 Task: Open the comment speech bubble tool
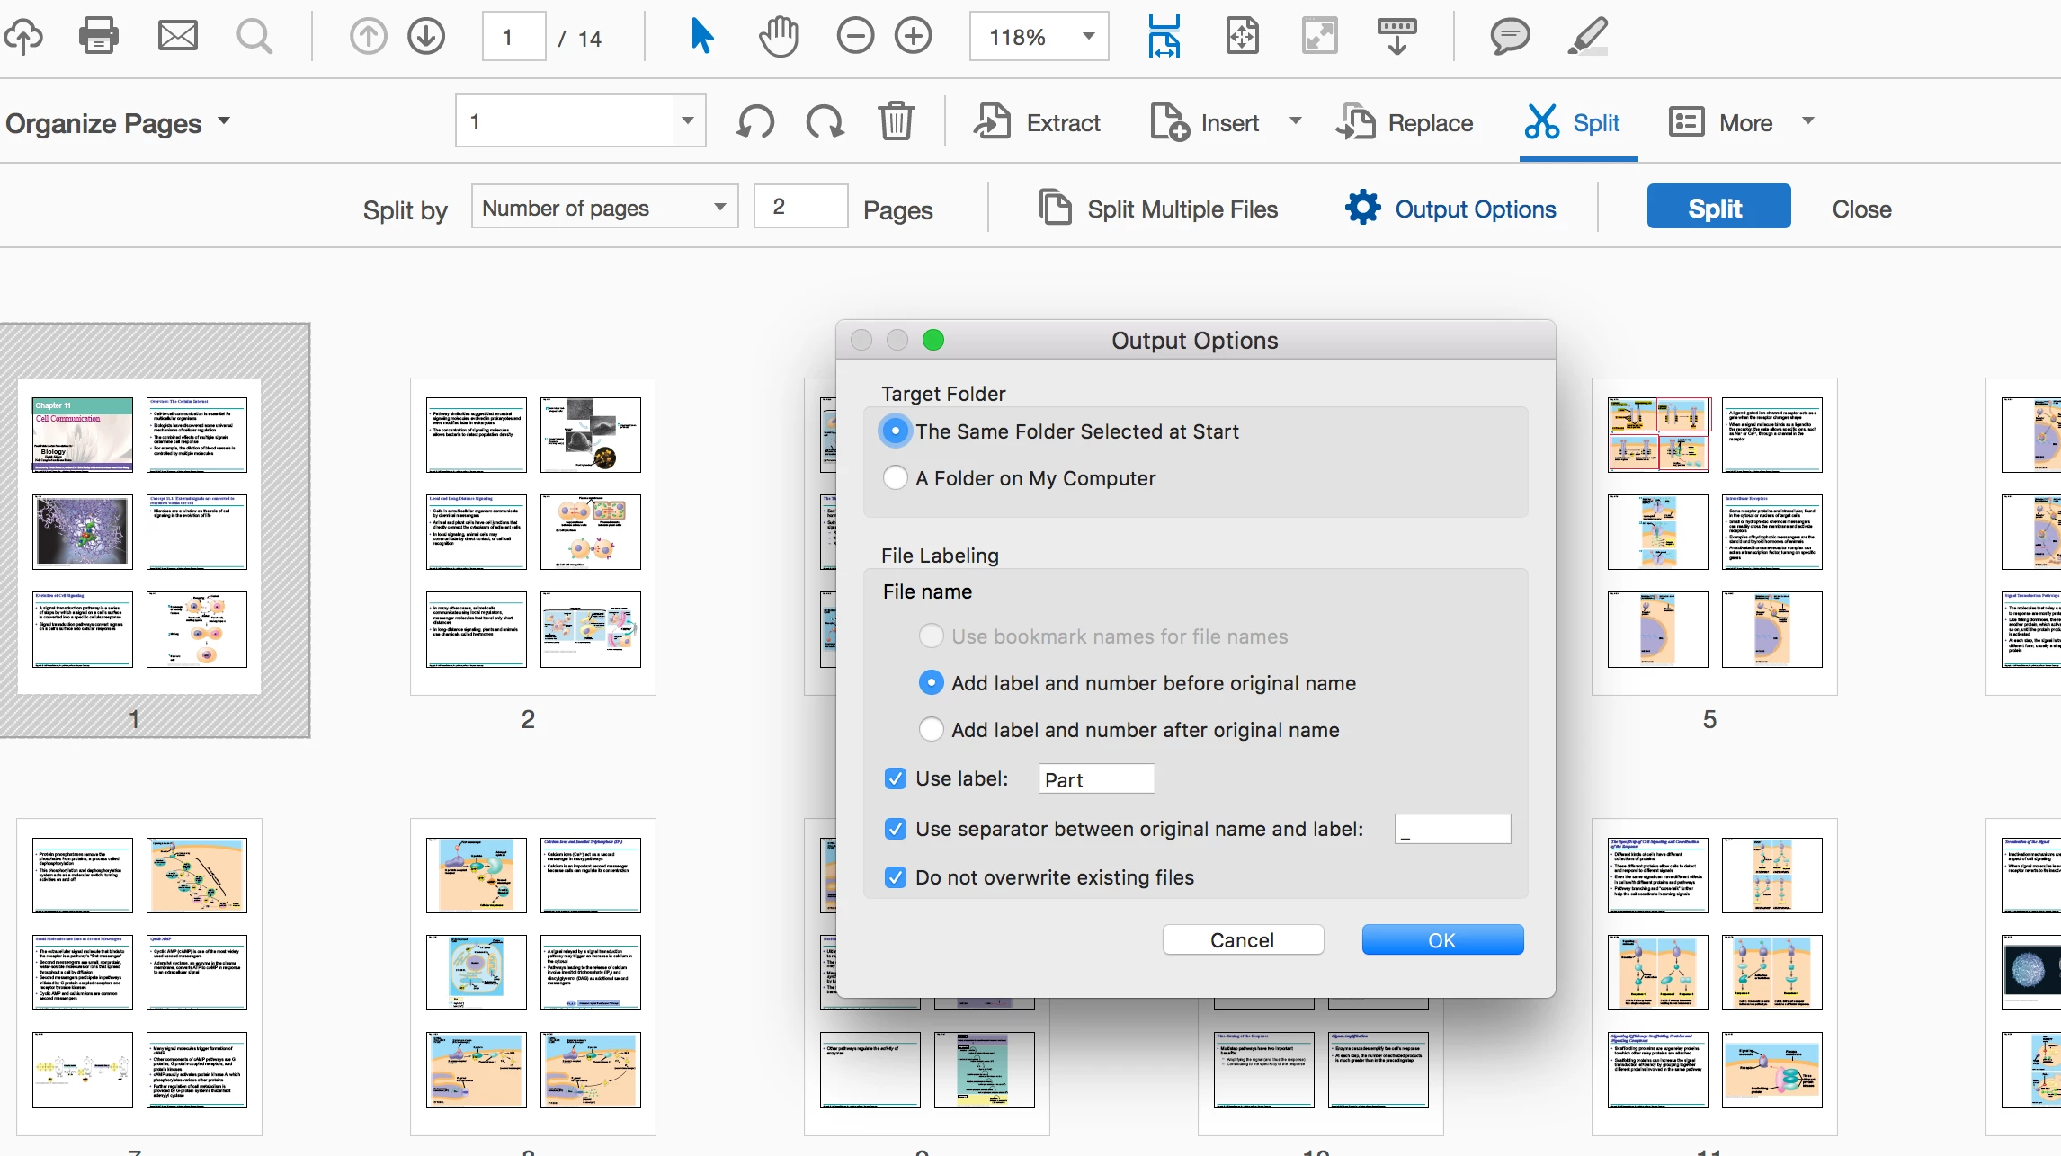[x=1510, y=37]
